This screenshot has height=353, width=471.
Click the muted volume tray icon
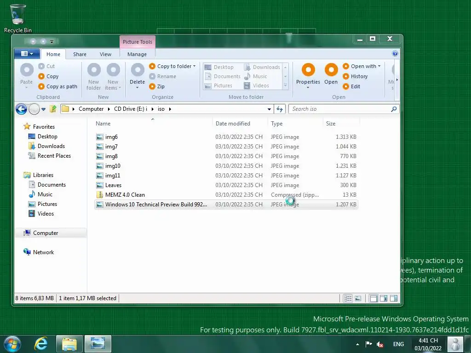pyautogui.click(x=380, y=344)
